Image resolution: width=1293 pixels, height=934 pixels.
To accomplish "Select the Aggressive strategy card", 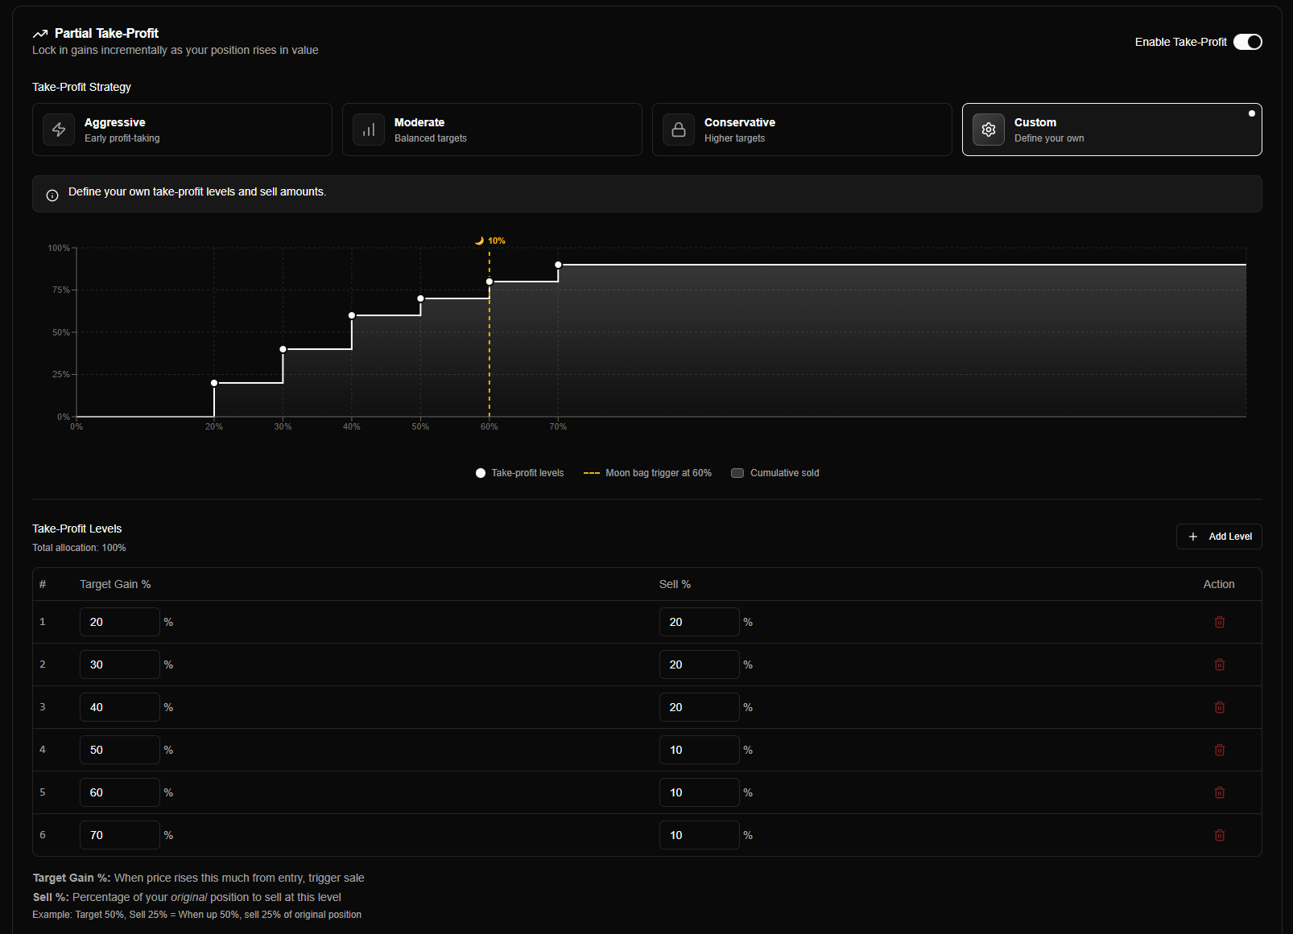I will click(182, 130).
